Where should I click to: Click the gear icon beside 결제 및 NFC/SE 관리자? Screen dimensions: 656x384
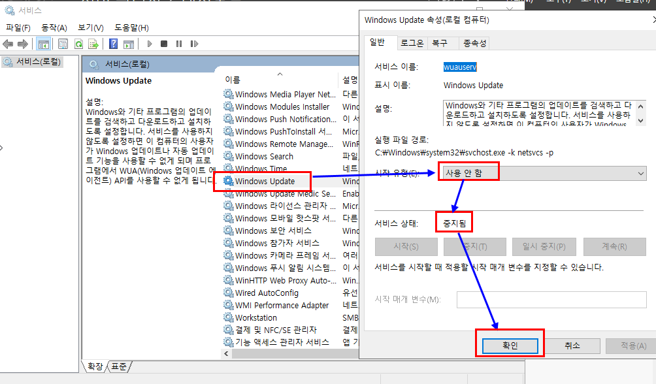229,330
